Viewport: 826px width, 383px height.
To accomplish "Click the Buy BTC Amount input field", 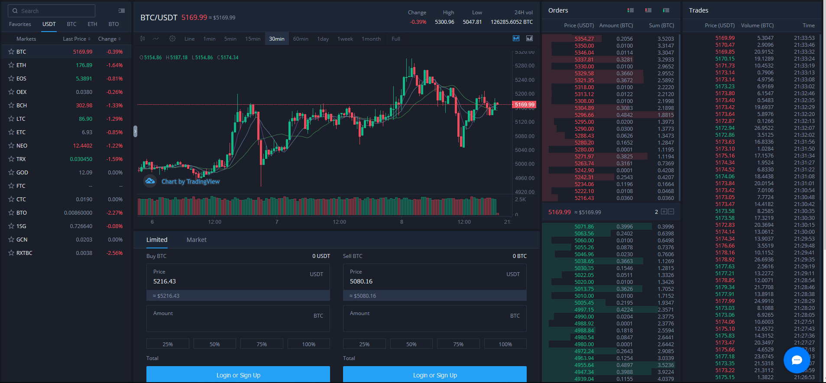I will click(x=238, y=322).
